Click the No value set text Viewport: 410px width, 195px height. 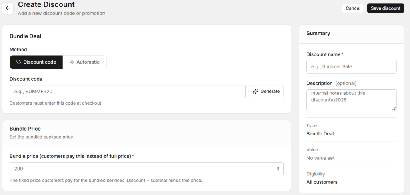(x=320, y=158)
